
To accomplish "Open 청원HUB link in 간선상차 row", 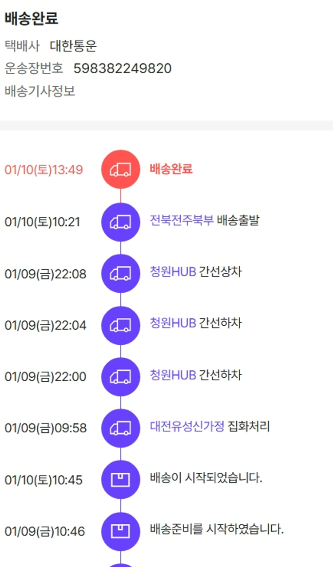I will [x=173, y=272].
